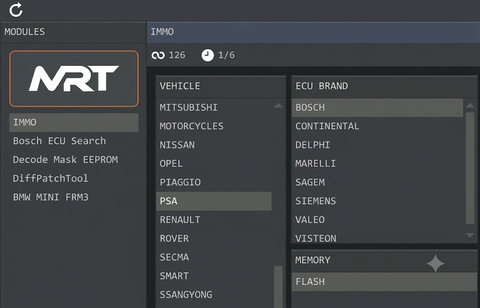Select SIEMENS ECU brand
480x308 pixels.
coord(377,201)
